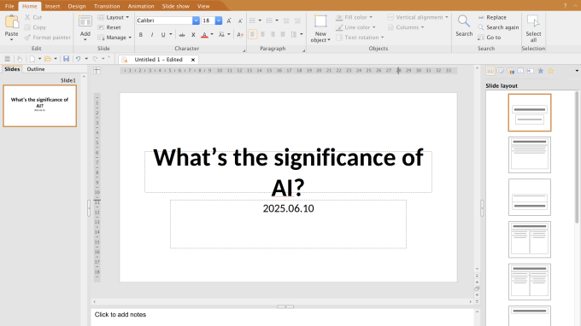Click Go to in Search group

click(489, 38)
